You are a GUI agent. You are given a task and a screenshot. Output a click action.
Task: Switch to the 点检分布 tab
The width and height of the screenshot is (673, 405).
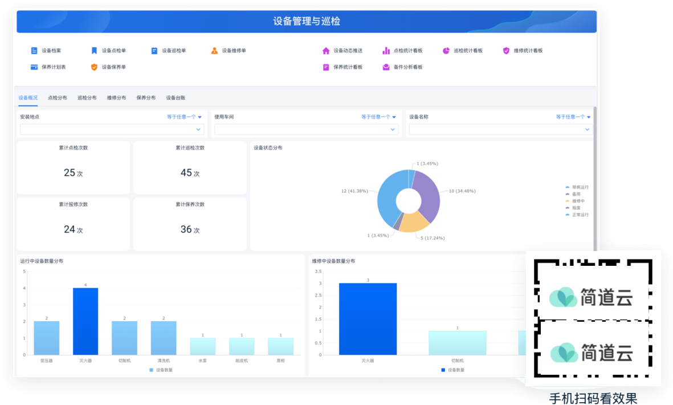click(x=58, y=98)
